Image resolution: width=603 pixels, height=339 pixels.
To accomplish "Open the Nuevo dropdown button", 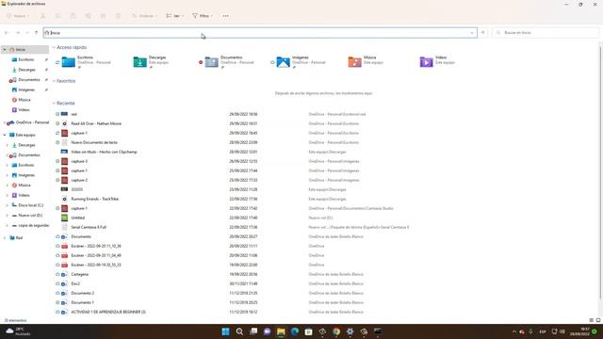I will tap(18, 16).
